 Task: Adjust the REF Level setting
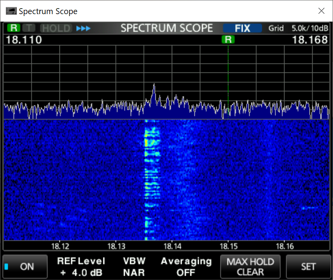(x=81, y=267)
